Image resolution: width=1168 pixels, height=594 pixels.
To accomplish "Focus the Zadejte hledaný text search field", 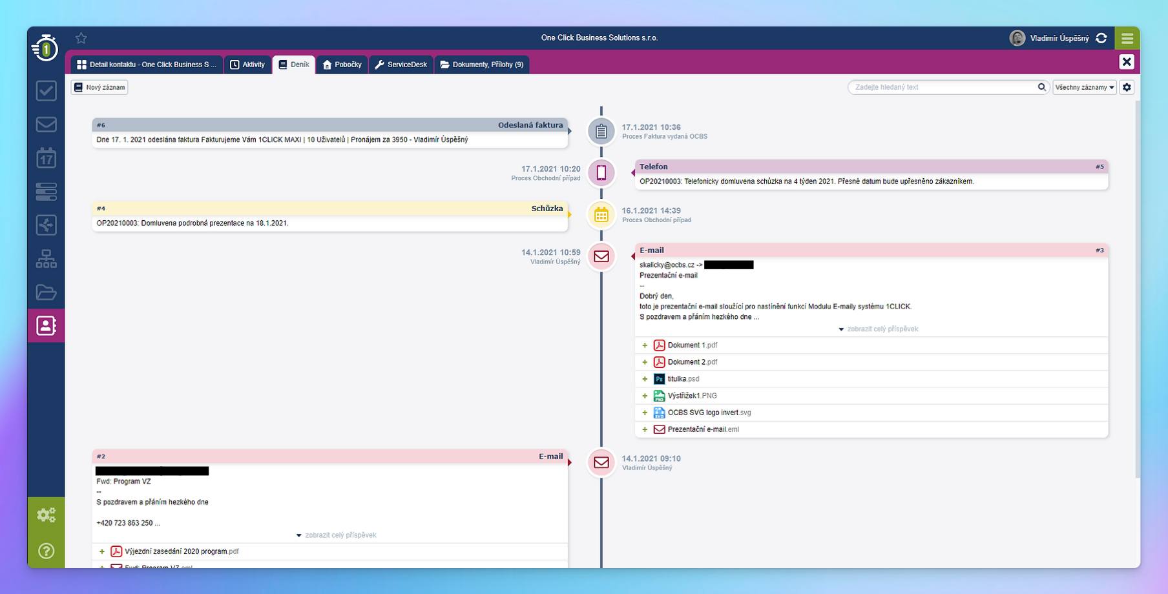I will (x=943, y=87).
